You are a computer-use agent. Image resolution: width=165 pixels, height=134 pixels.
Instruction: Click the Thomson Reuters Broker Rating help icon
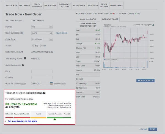44,93
